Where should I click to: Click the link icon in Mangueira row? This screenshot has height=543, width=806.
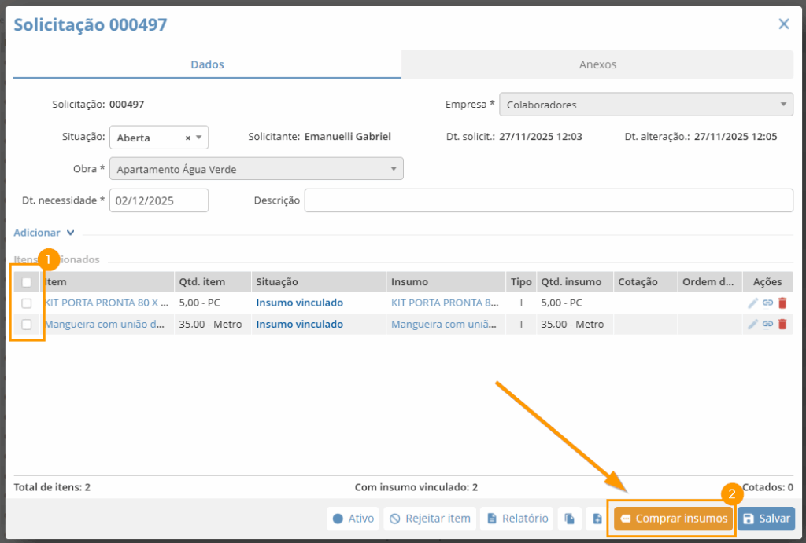coord(767,324)
